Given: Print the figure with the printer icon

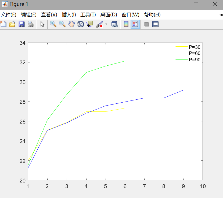Looking at the screenshot, I should 31,24.
